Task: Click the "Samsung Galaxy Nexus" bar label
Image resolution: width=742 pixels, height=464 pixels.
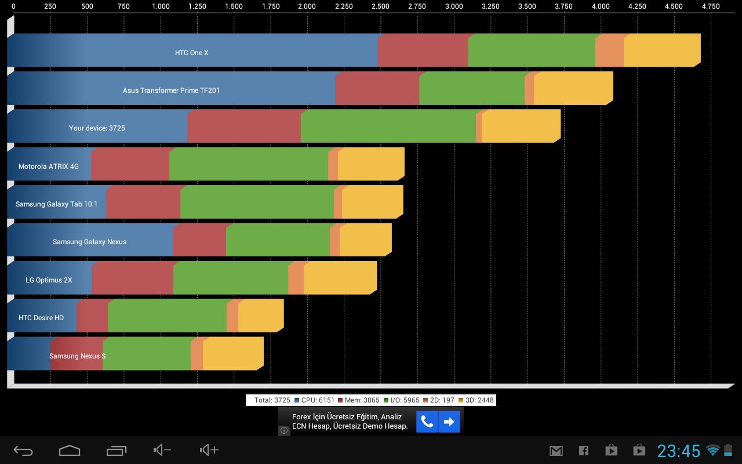Action: click(x=89, y=242)
